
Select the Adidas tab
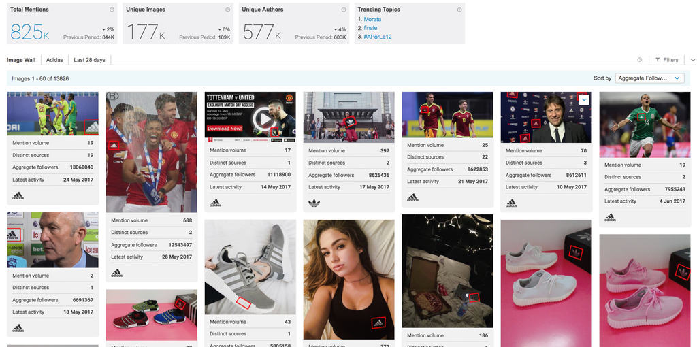click(54, 60)
